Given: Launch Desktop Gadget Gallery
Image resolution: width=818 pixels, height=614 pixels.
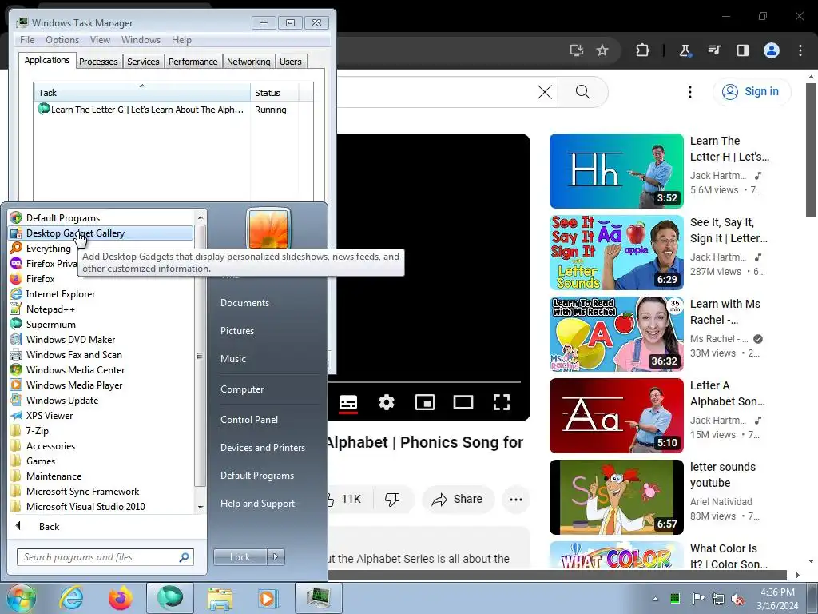Looking at the screenshot, I should click(x=101, y=233).
